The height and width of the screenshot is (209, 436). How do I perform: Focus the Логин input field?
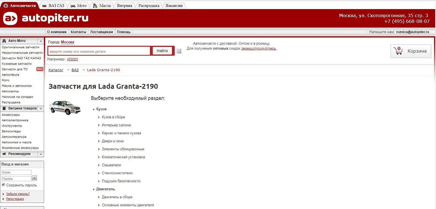coord(17,172)
